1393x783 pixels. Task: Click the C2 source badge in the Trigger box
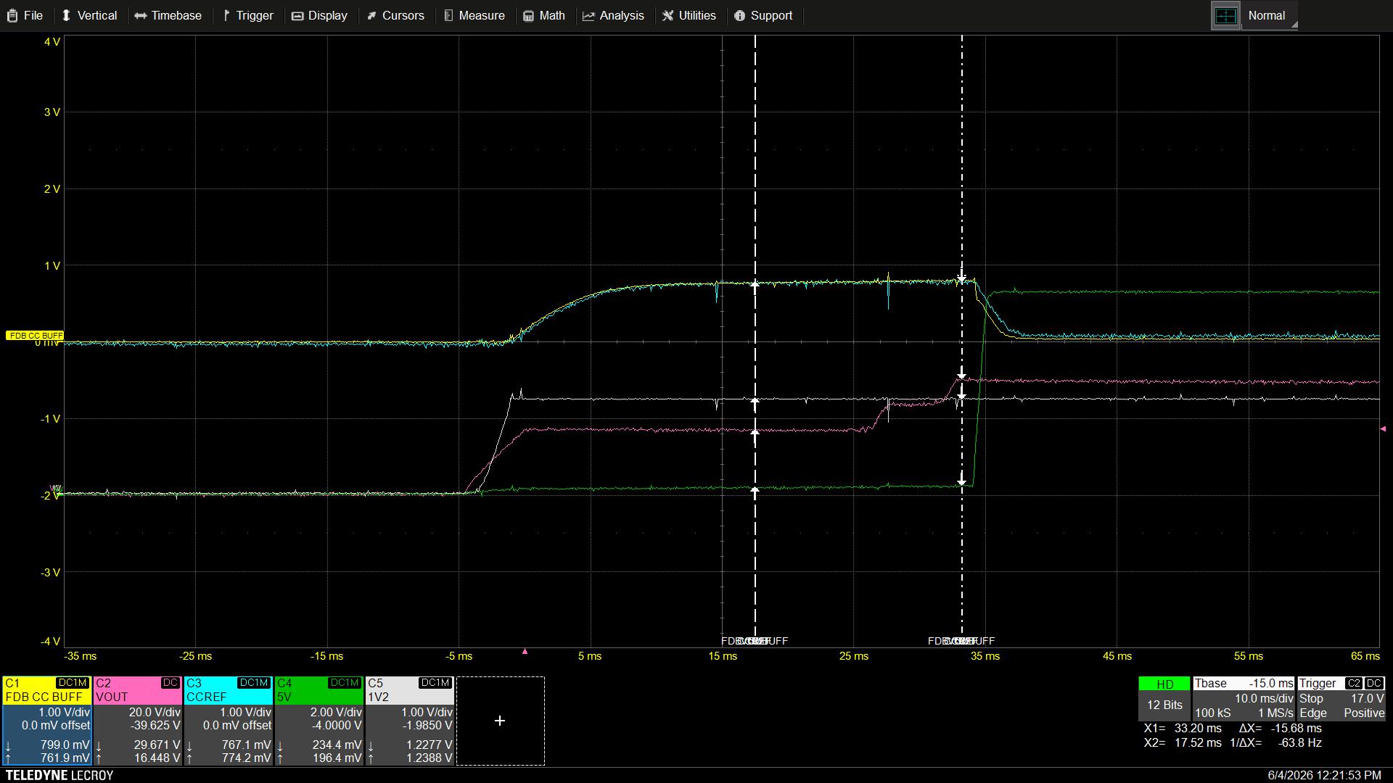pos(1354,684)
